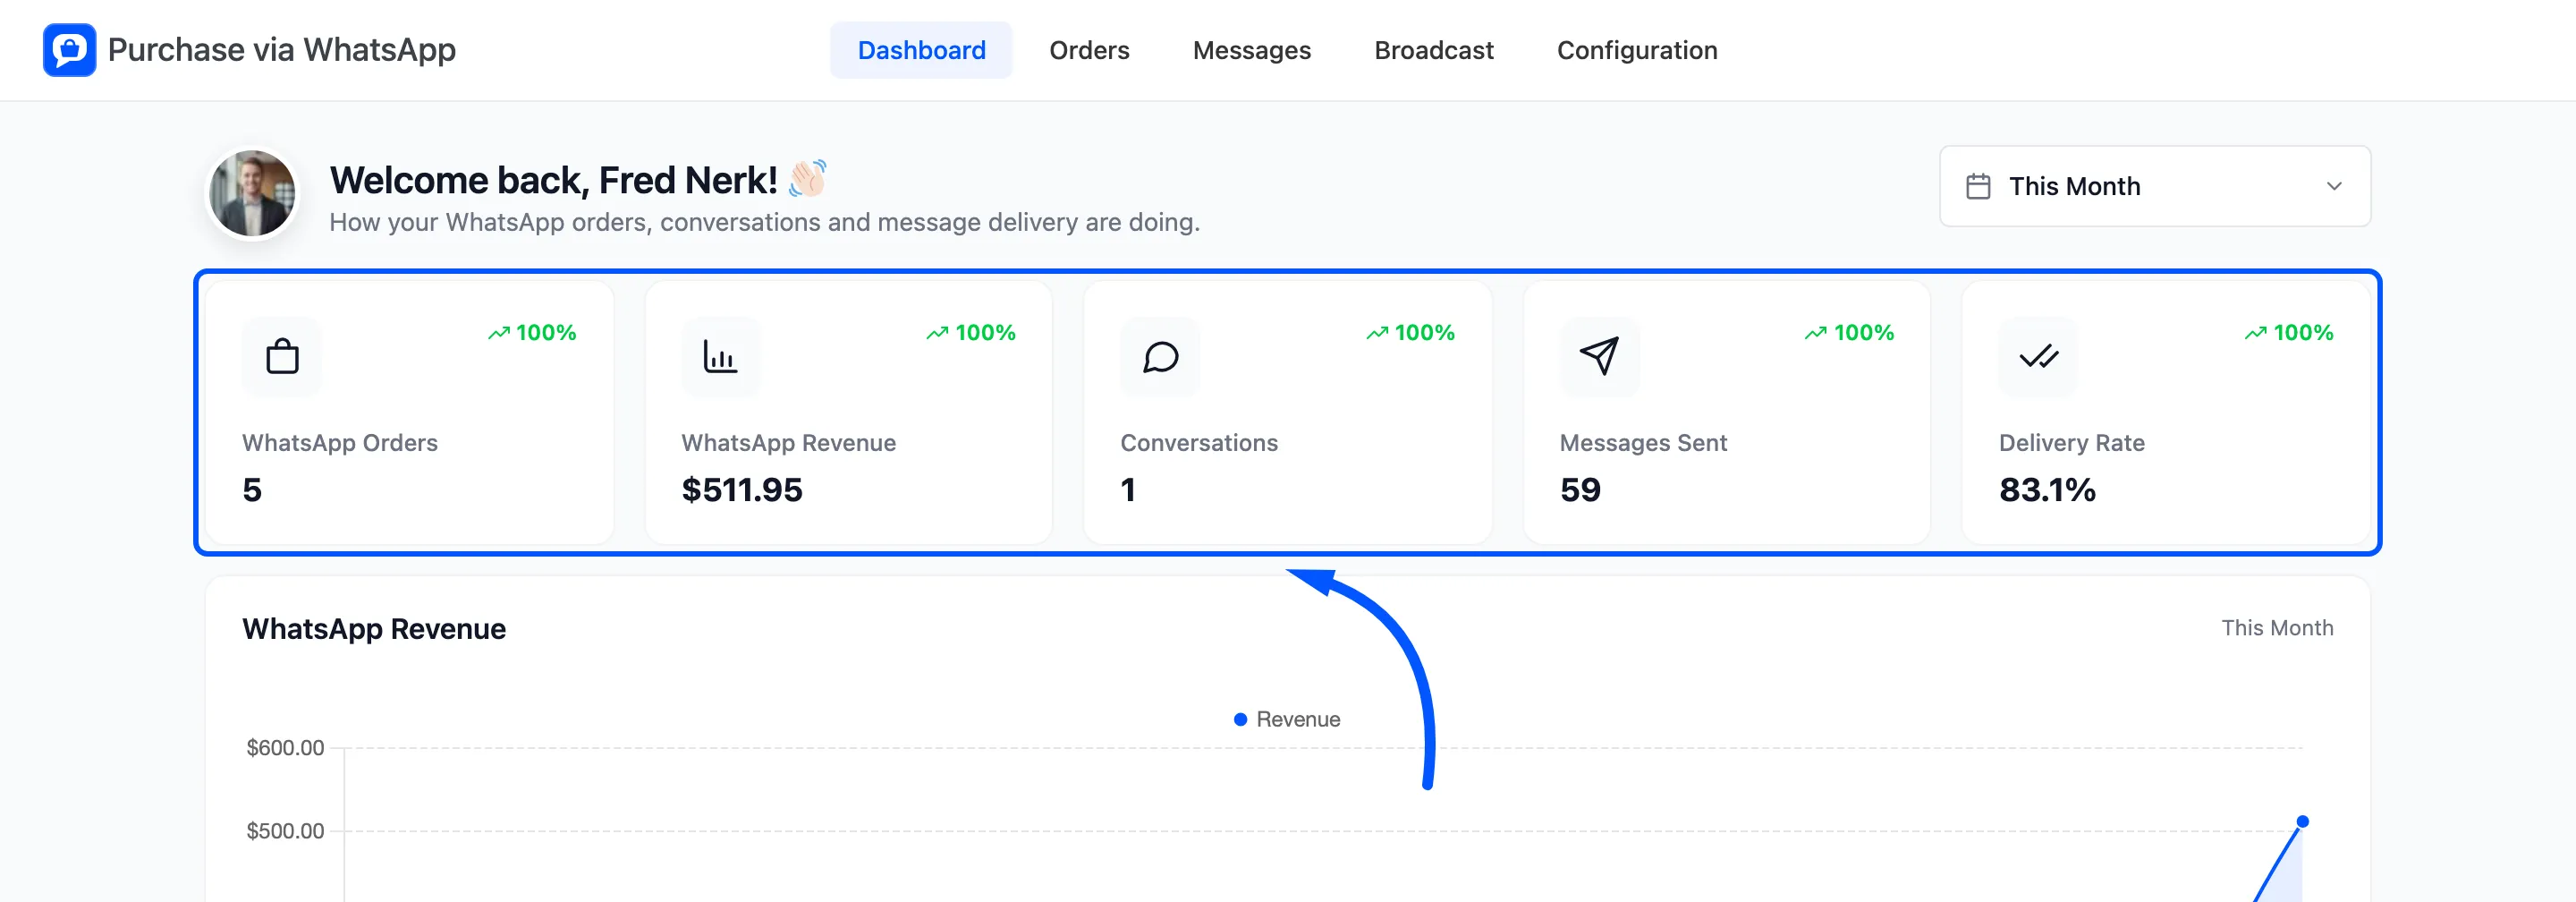This screenshot has width=2576, height=902.
Task: Open the Broadcast tab
Action: coord(1433,50)
